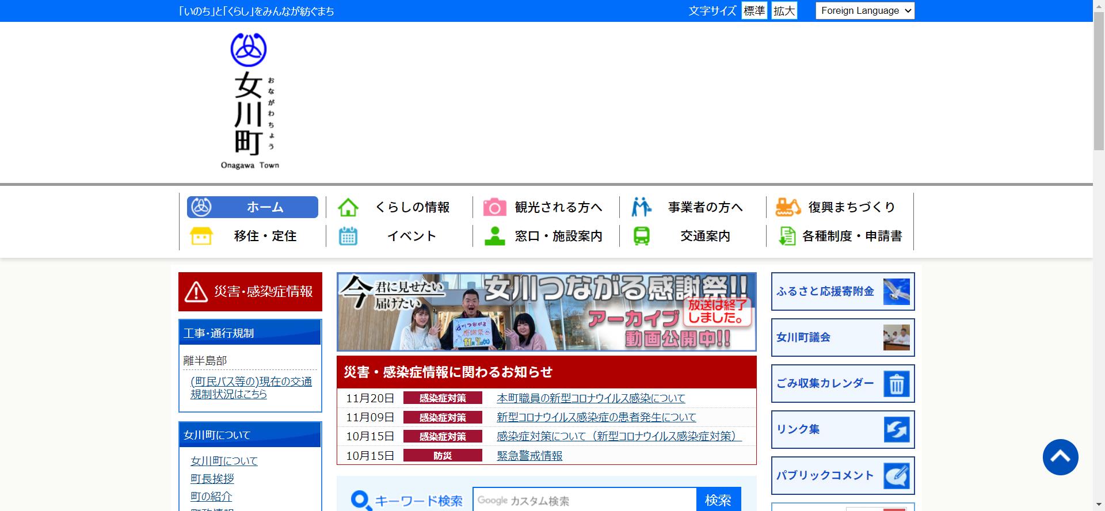The height and width of the screenshot is (511, 1105).
Task: Click the ふるさと応援寄附金 banner text
Action: pyautogui.click(x=825, y=292)
